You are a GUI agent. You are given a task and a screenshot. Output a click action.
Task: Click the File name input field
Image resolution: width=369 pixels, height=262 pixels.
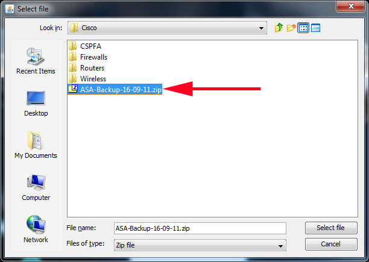click(x=200, y=228)
